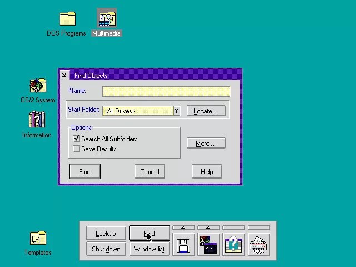Expand the Start Folder dropdown arrow
The height and width of the screenshot is (267, 356).
tap(176, 111)
